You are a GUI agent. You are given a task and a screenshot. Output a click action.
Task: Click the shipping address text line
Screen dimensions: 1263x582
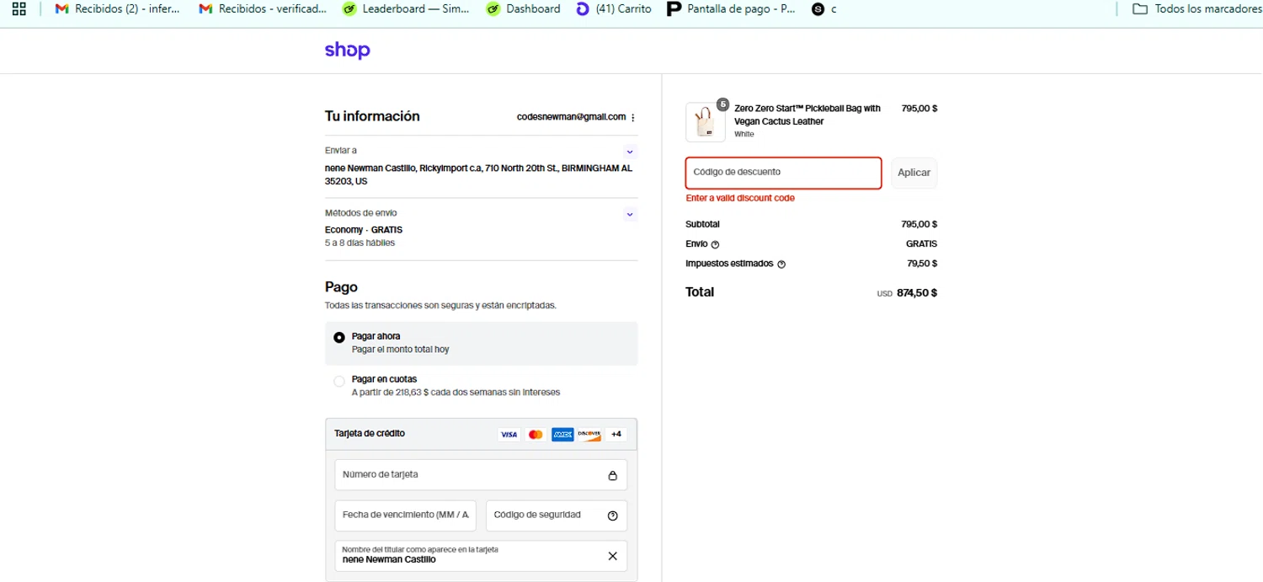[478, 174]
